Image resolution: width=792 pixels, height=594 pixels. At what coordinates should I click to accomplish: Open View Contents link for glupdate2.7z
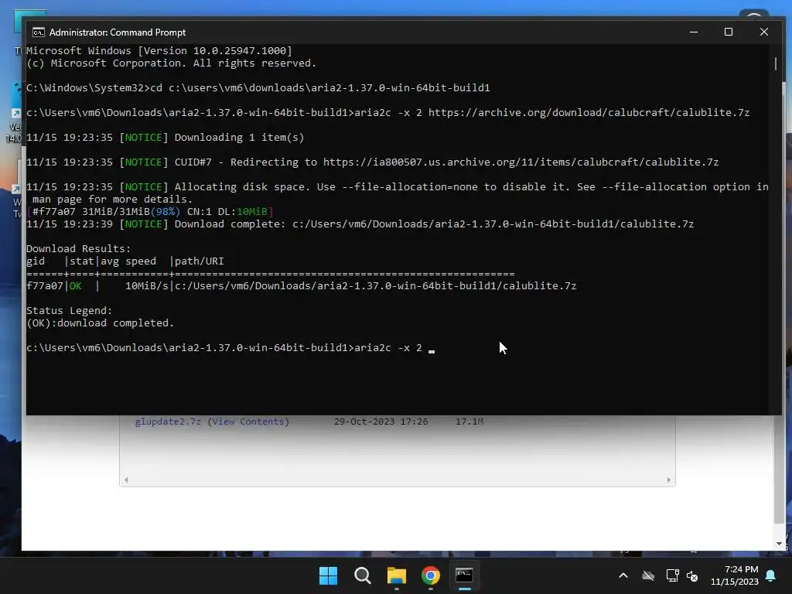pyautogui.click(x=248, y=422)
